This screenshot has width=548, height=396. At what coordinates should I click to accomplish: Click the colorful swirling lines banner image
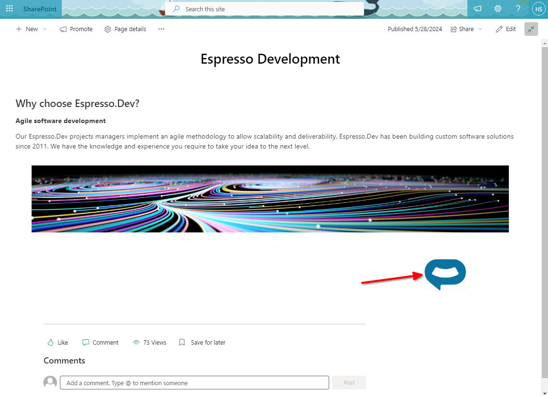coord(270,199)
